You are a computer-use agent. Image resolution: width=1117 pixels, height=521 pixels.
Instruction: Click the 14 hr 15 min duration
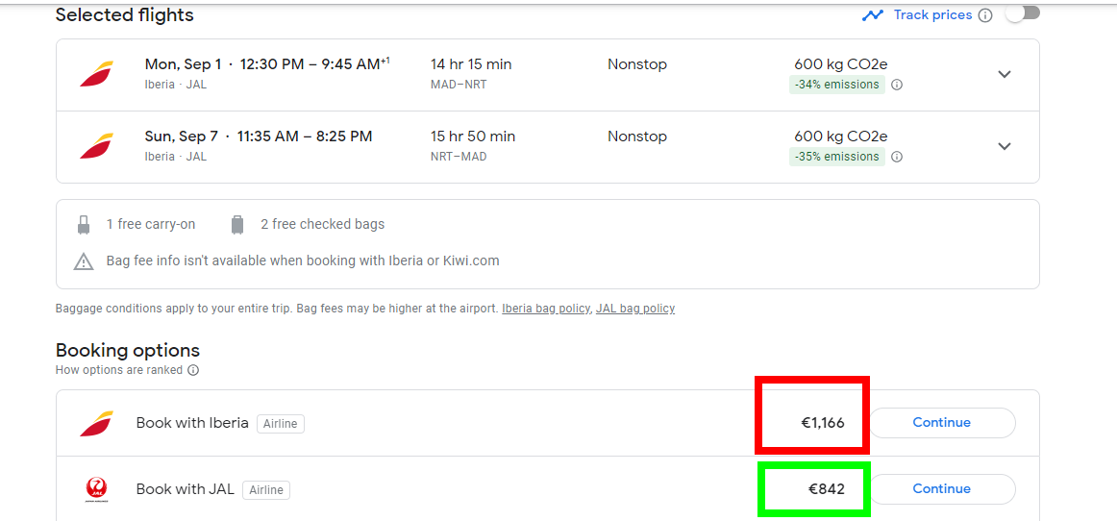coord(471,64)
